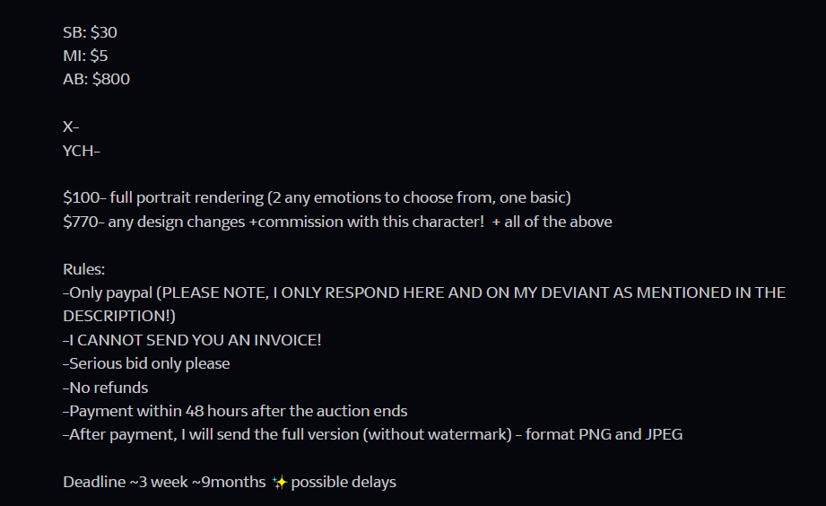Click the SB: $30 starting bid line
This screenshot has height=506, width=826.
tap(90, 32)
